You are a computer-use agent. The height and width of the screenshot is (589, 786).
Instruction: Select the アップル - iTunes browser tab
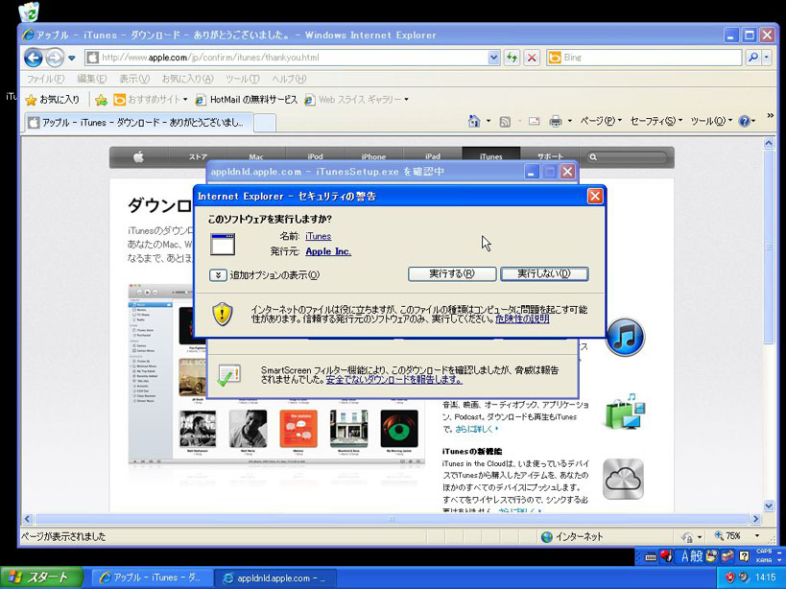137,122
